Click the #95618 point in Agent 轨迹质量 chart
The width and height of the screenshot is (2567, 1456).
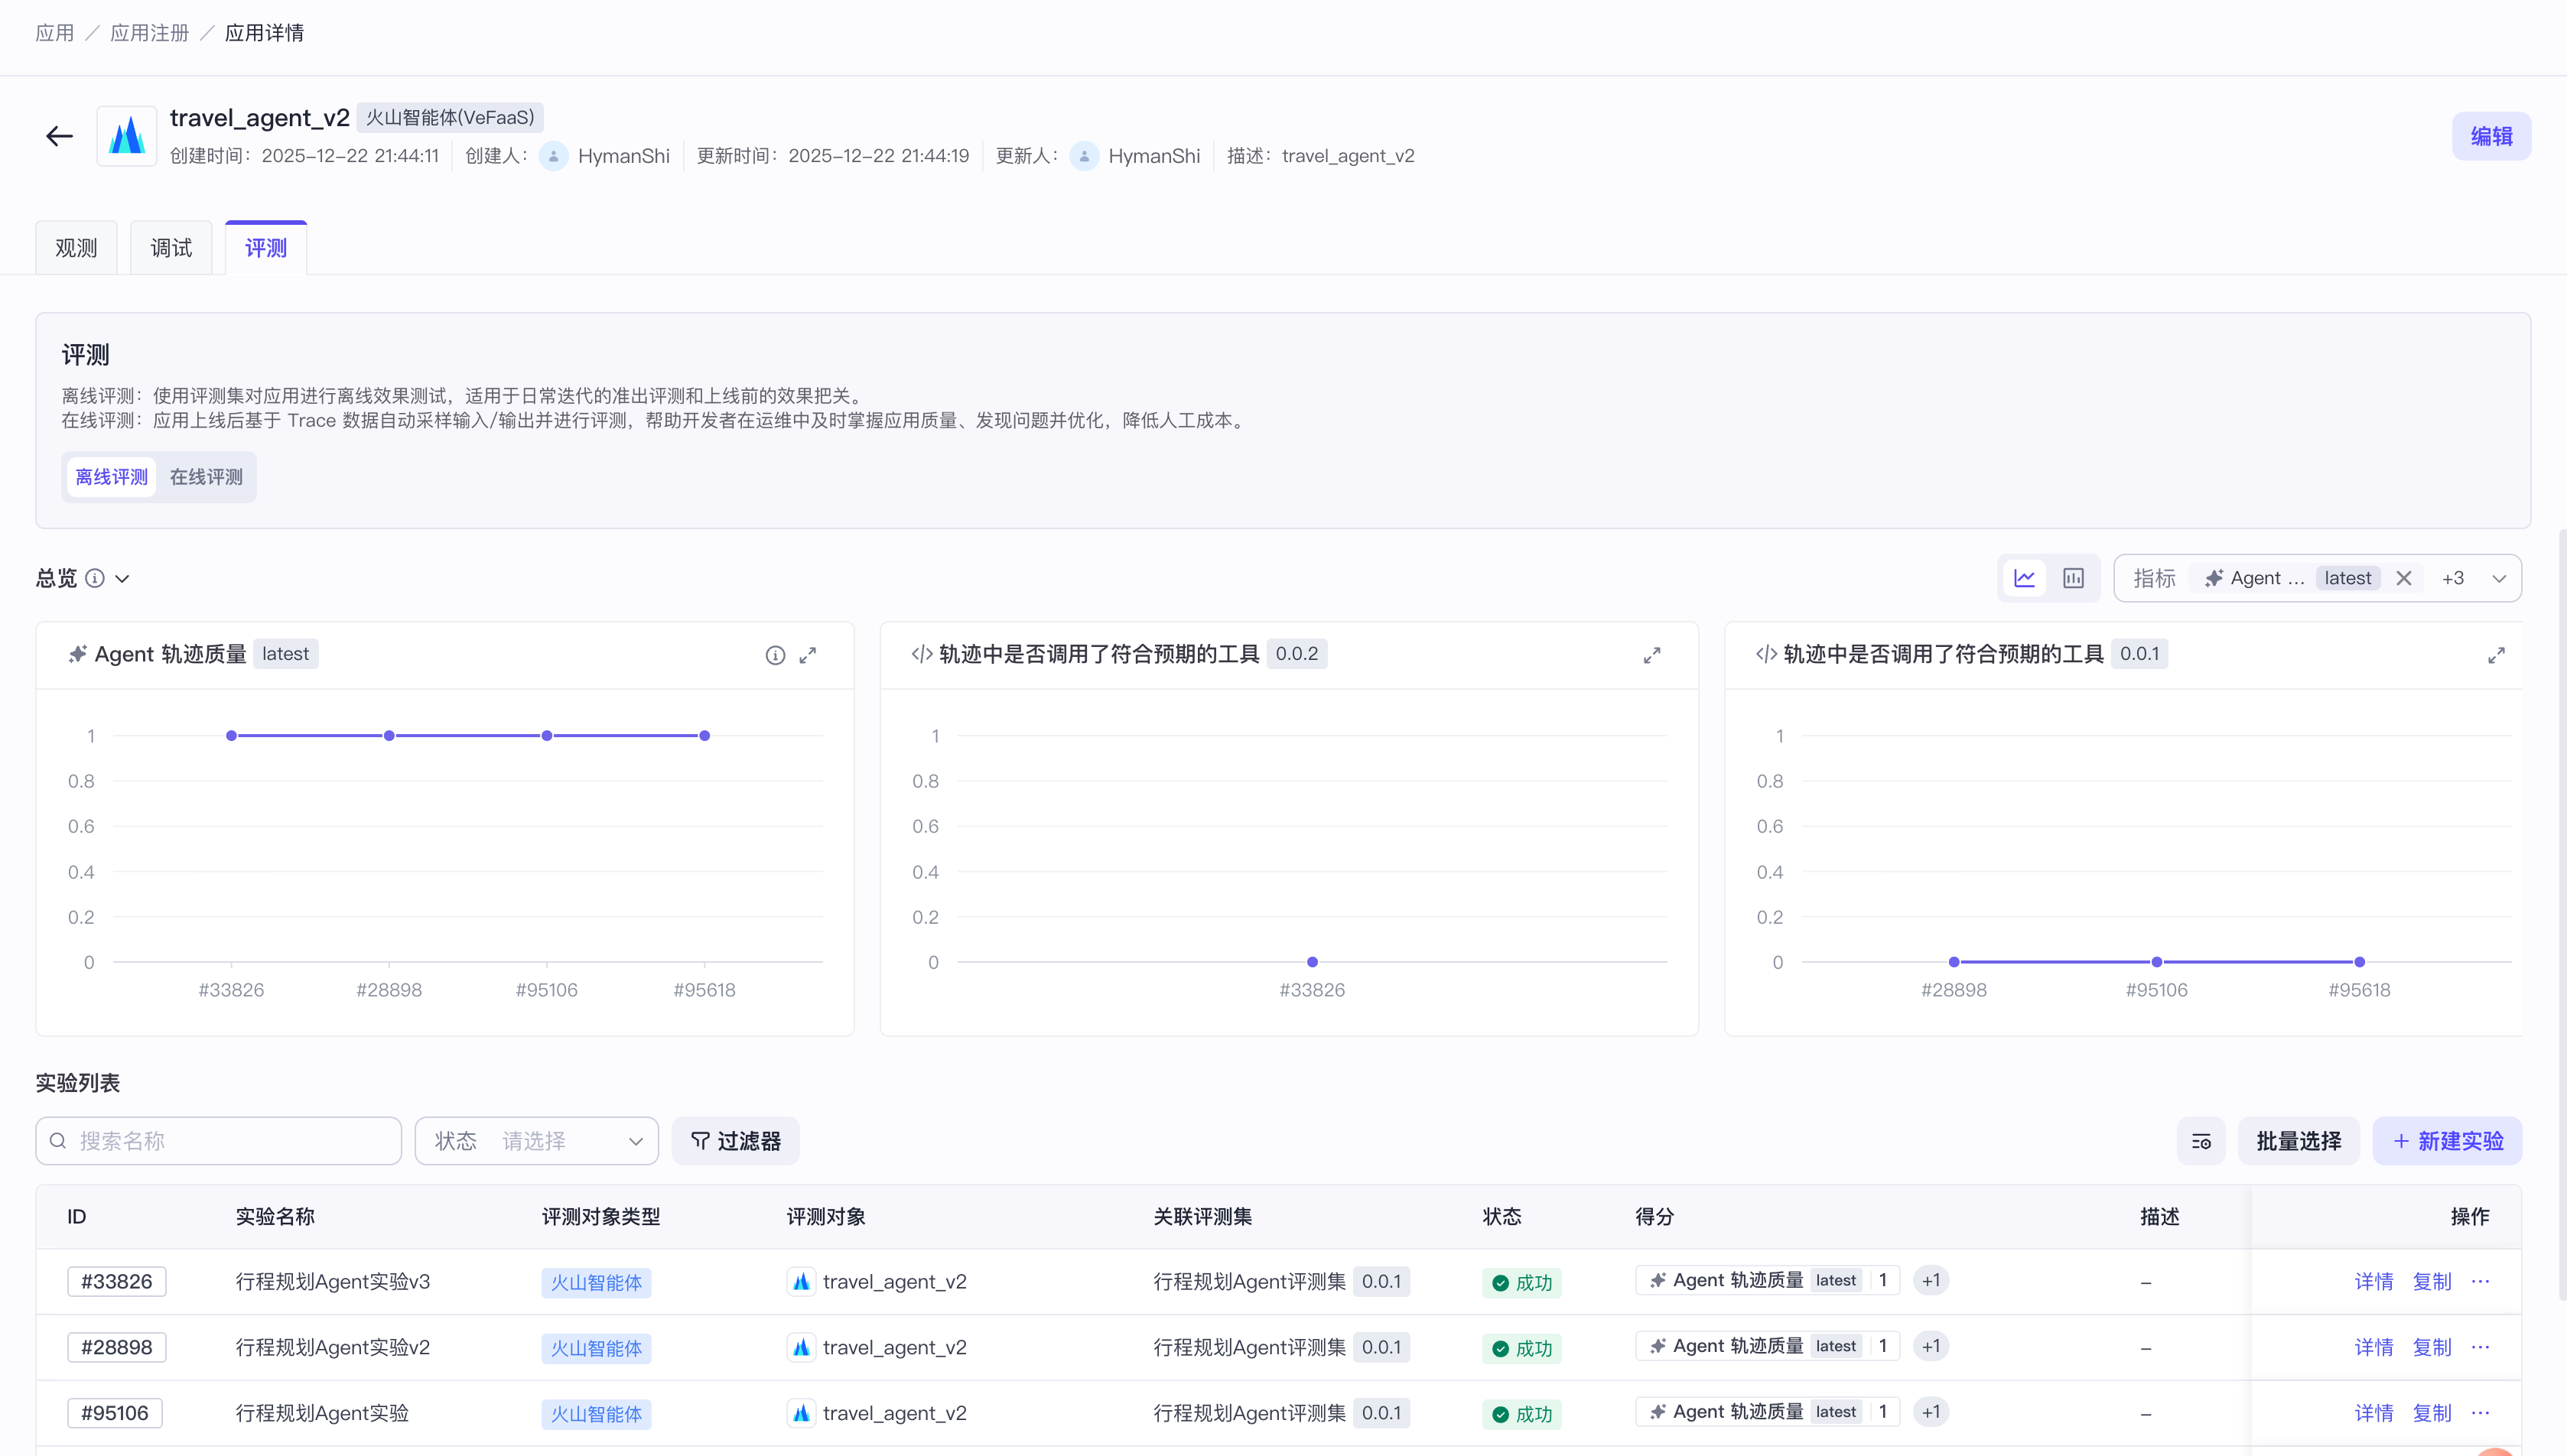[x=705, y=736]
